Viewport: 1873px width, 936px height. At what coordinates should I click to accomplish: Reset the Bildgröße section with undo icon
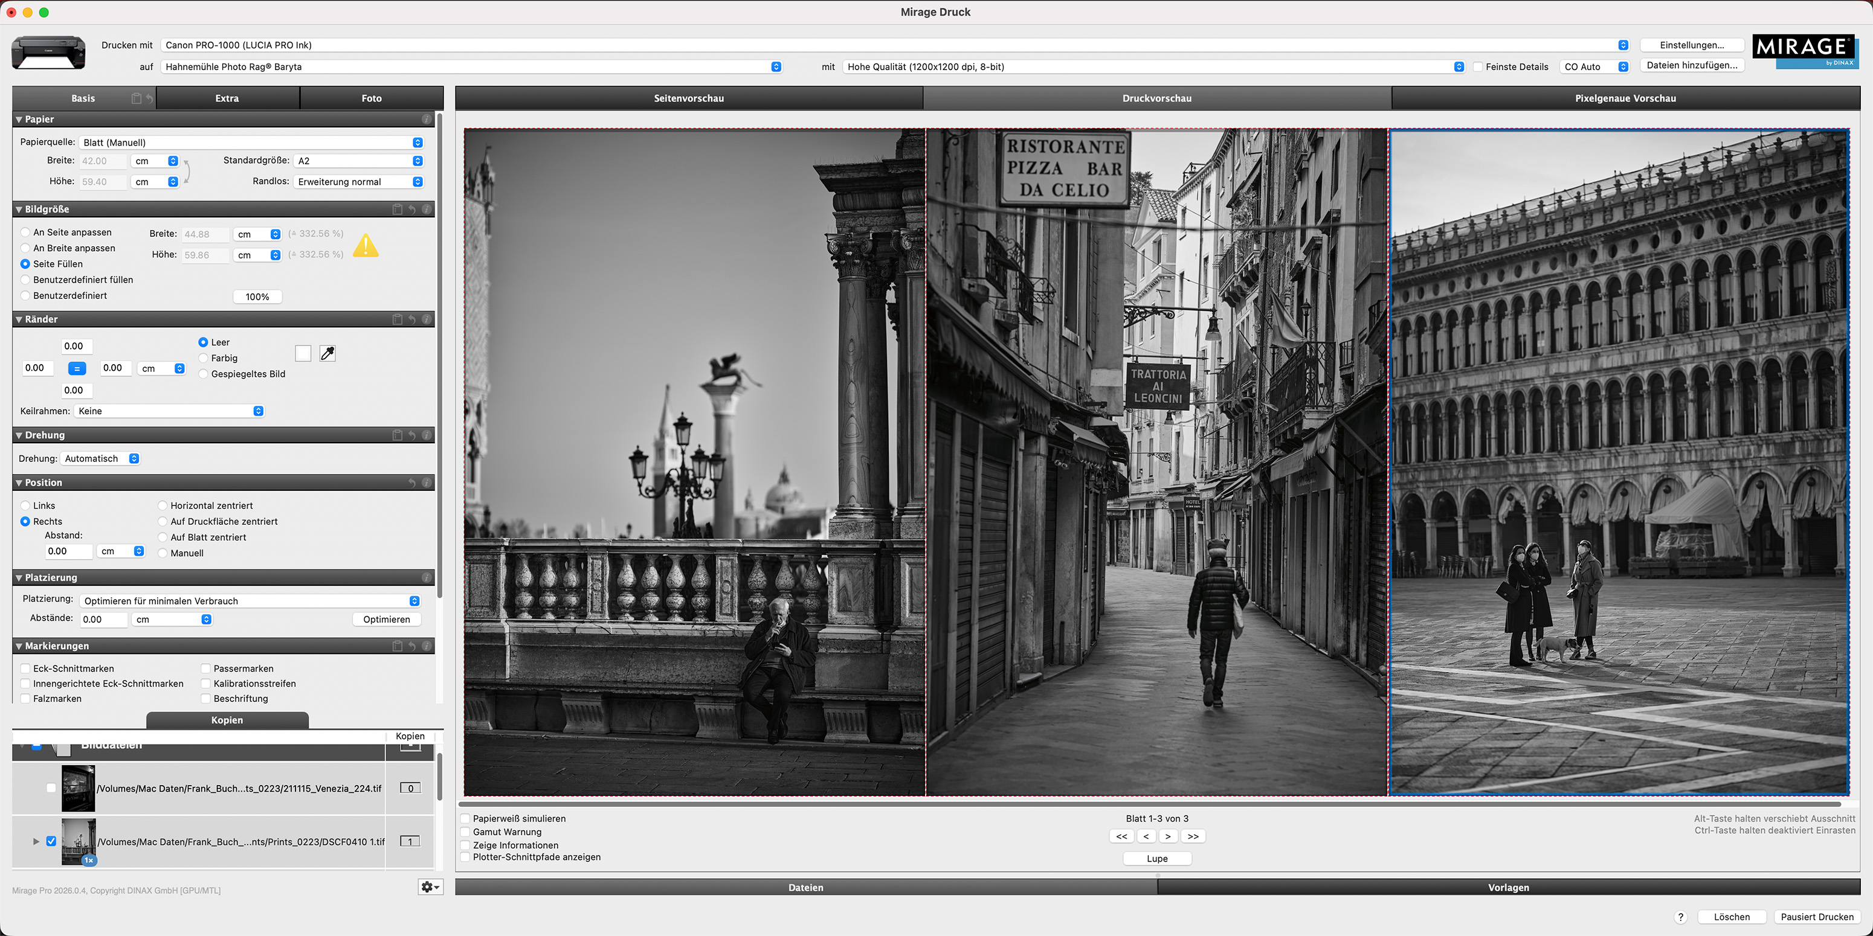click(411, 210)
